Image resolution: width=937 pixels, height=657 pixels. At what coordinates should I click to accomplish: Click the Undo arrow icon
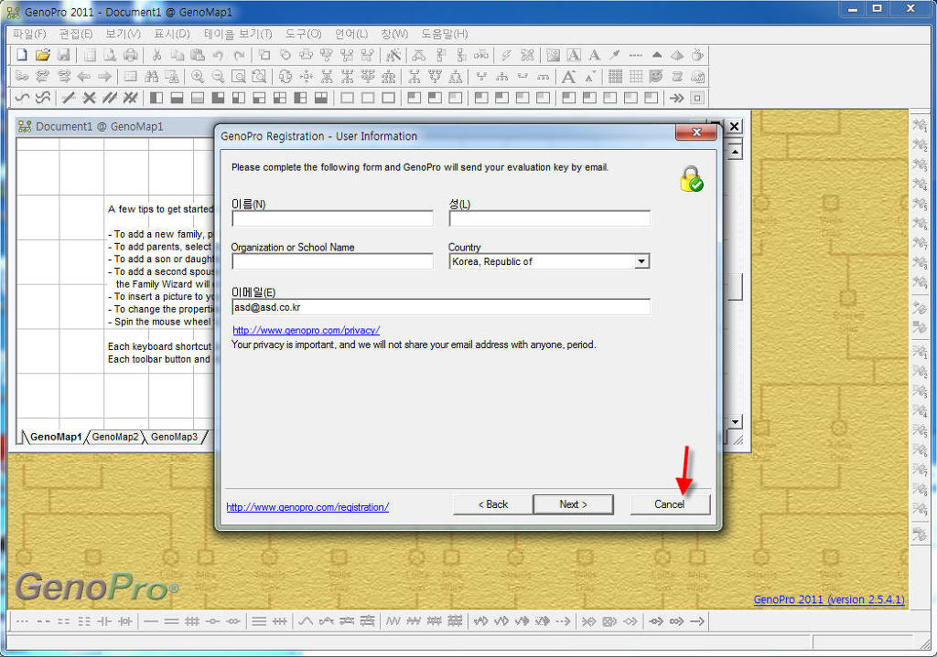[x=218, y=55]
